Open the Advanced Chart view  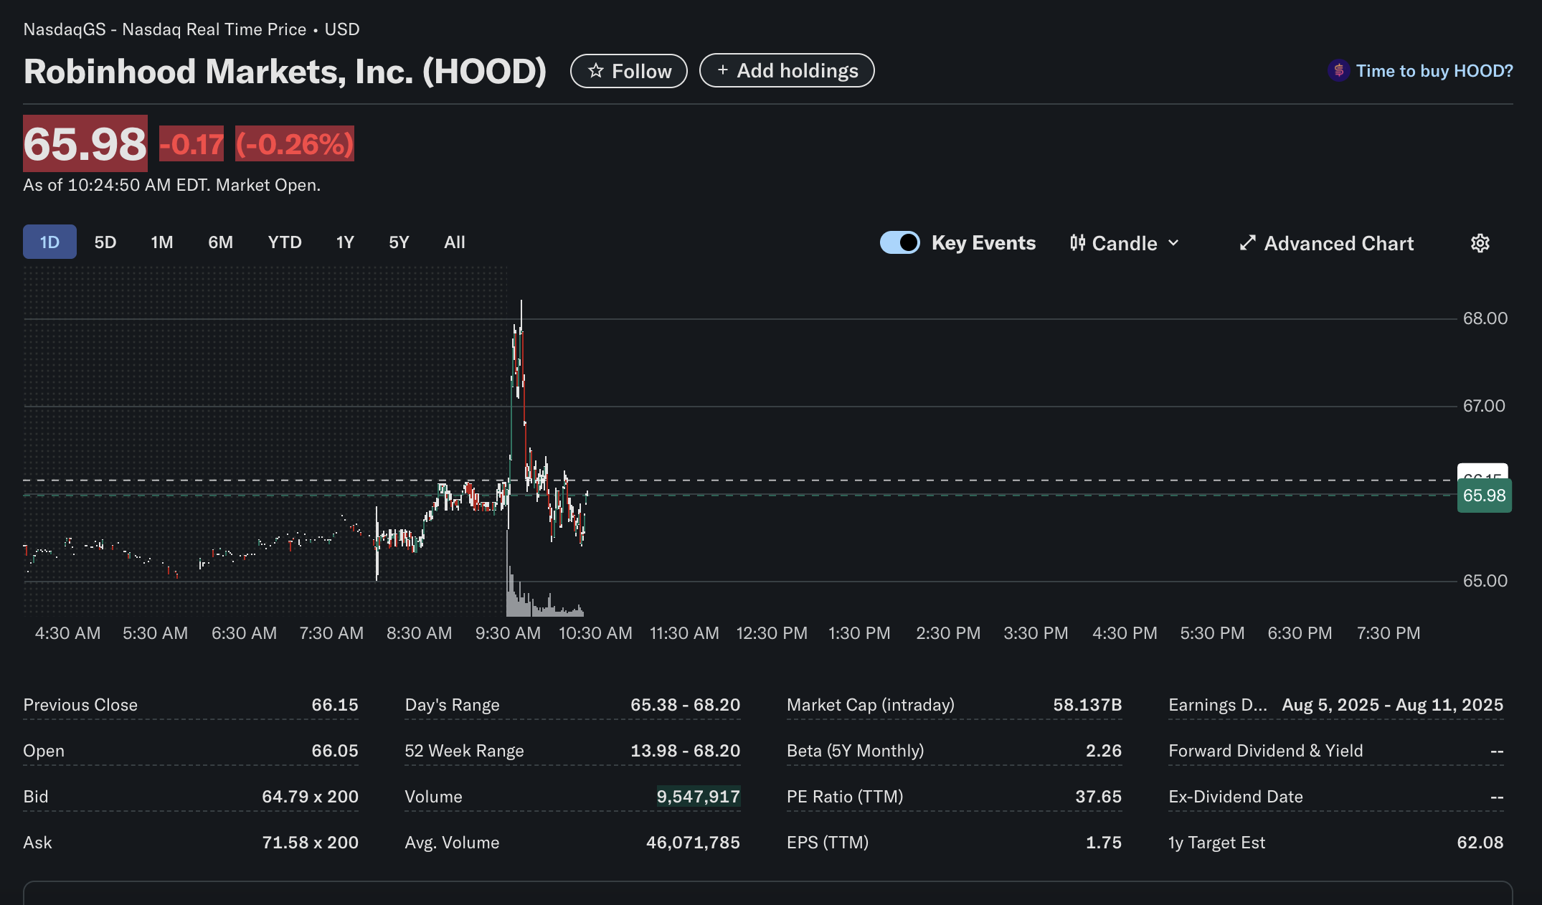[1327, 243]
